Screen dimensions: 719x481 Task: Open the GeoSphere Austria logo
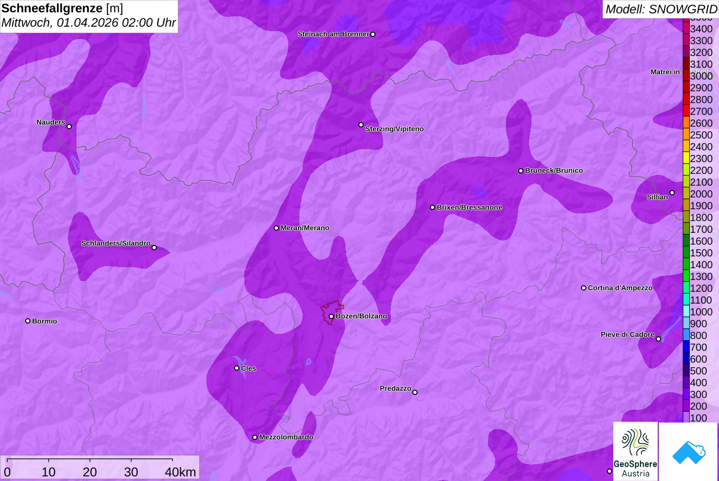click(x=635, y=452)
